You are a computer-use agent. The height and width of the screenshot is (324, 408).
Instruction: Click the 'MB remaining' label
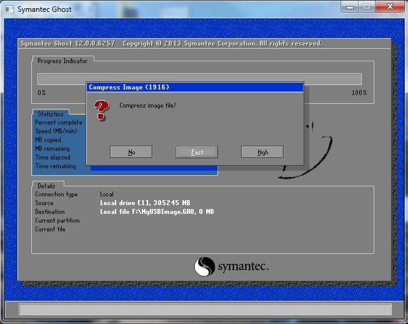(52, 149)
